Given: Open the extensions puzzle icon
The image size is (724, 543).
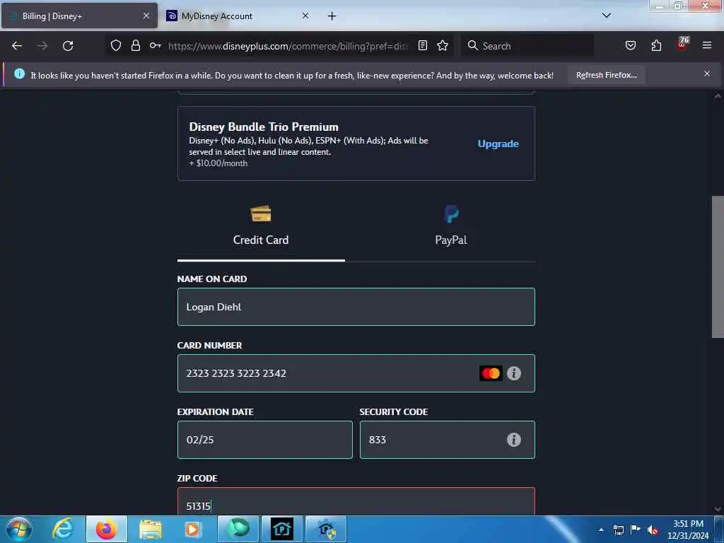Looking at the screenshot, I should point(656,46).
